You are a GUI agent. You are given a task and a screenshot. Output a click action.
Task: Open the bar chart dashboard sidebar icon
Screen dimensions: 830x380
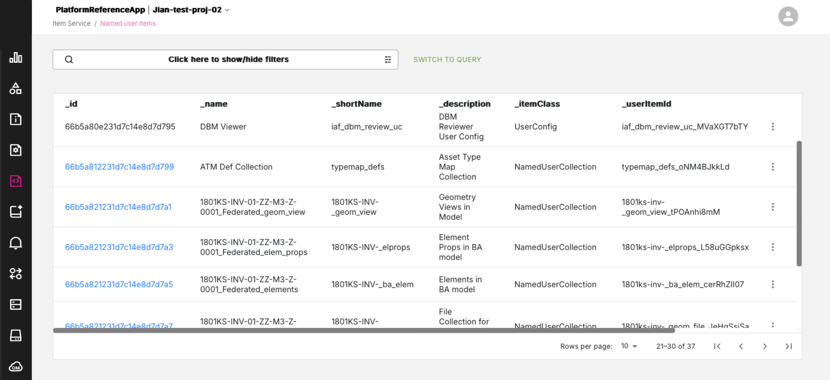coord(16,57)
